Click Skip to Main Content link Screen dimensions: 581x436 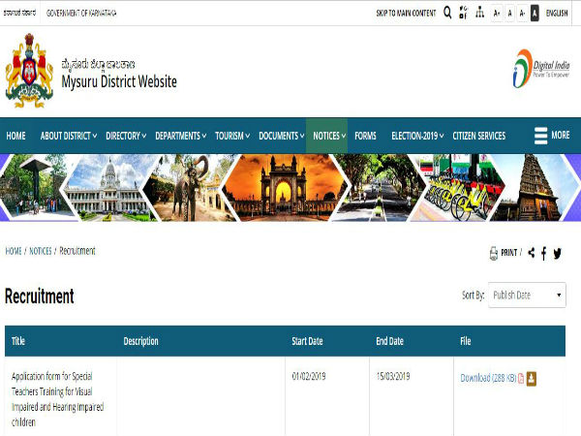(406, 13)
